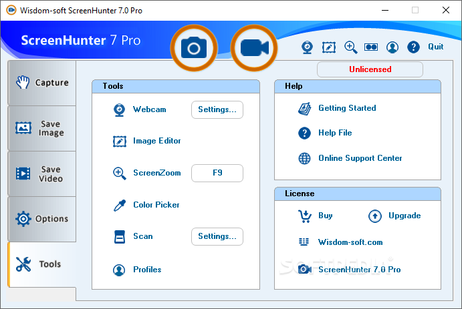
Task: Click the question mark help icon in header
Action: point(413,47)
